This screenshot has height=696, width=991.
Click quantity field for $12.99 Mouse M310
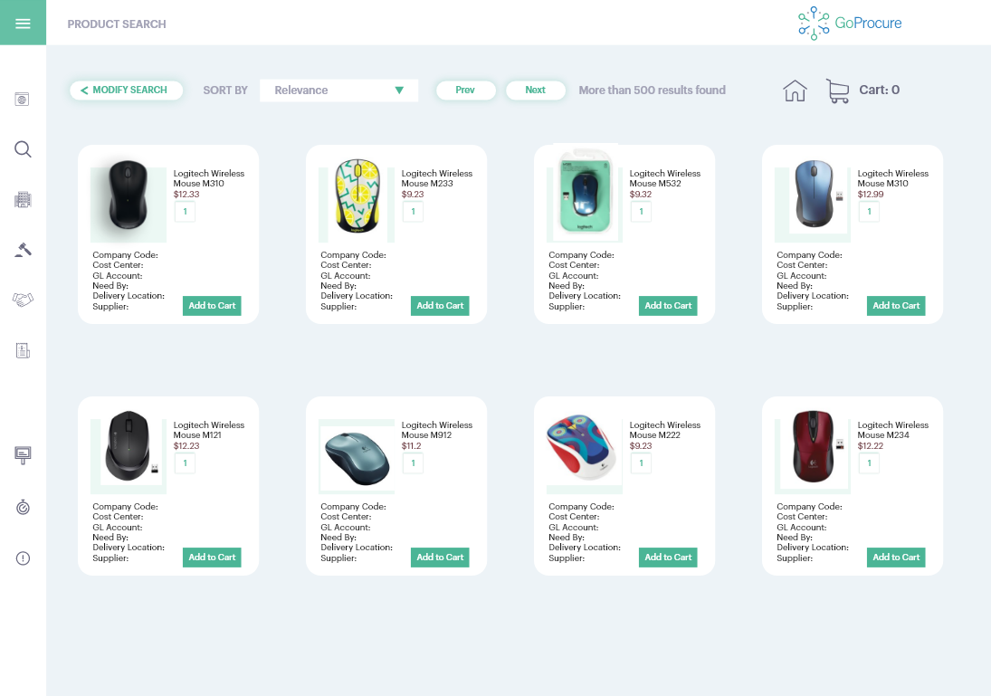[869, 212]
